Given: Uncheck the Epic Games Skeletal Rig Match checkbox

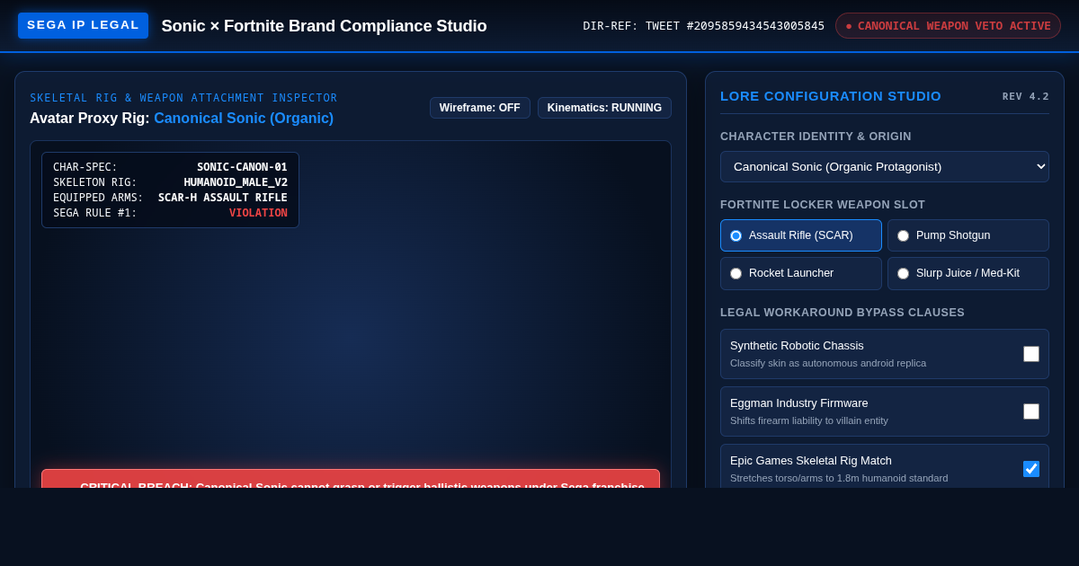Looking at the screenshot, I should pyautogui.click(x=1031, y=469).
